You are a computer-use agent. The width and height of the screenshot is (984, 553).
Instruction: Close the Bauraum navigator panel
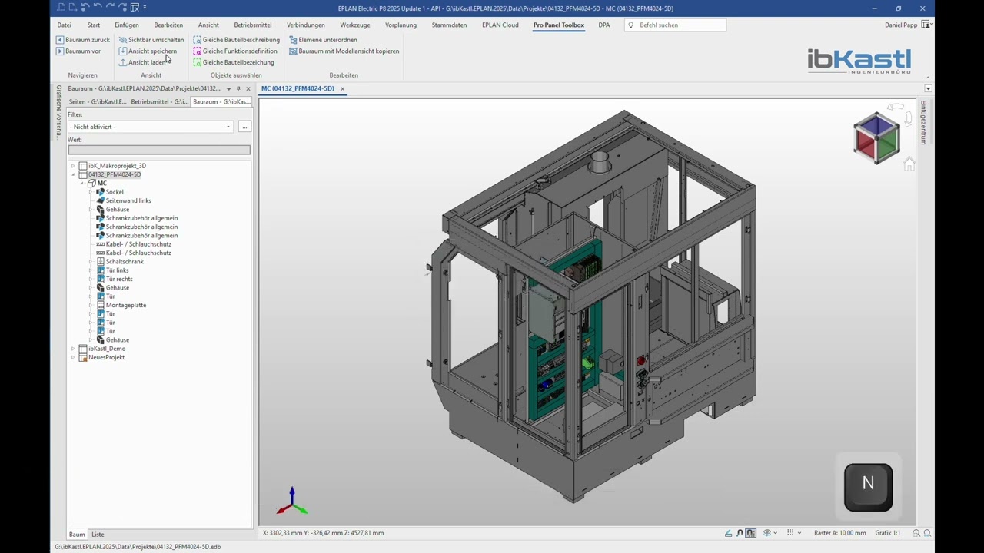coord(248,88)
